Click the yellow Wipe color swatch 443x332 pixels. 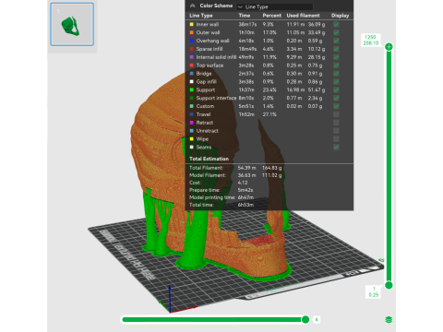pyautogui.click(x=192, y=139)
